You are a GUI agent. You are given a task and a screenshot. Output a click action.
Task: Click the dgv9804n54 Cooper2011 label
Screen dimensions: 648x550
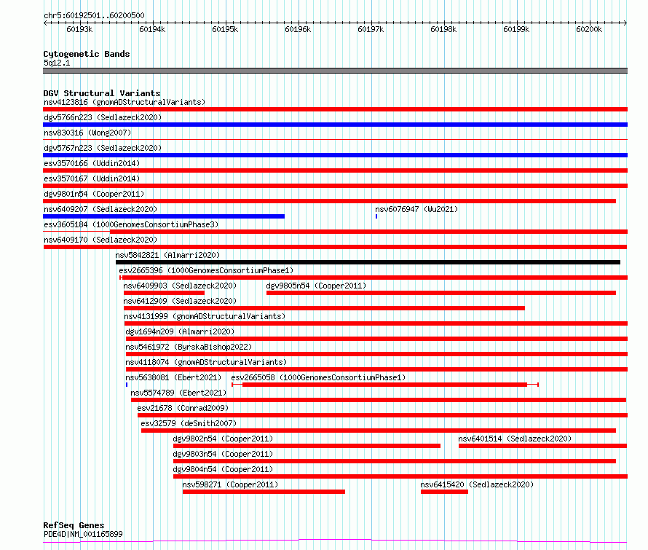(223, 469)
